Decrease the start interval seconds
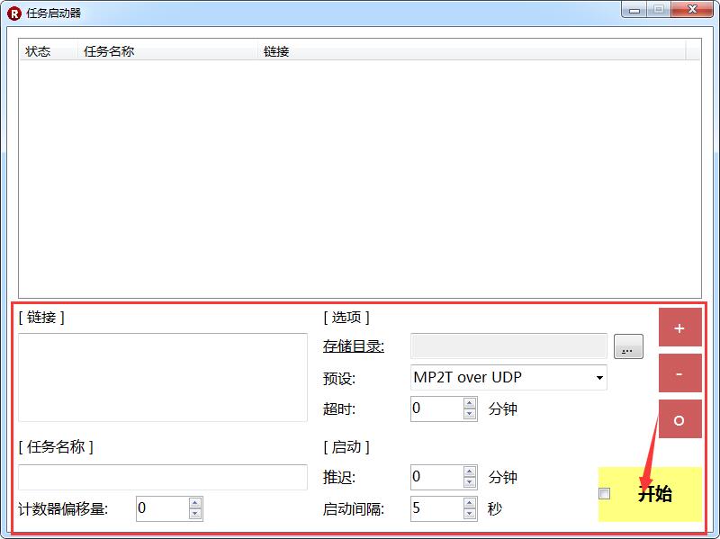This screenshot has width=720, height=539. (x=470, y=514)
